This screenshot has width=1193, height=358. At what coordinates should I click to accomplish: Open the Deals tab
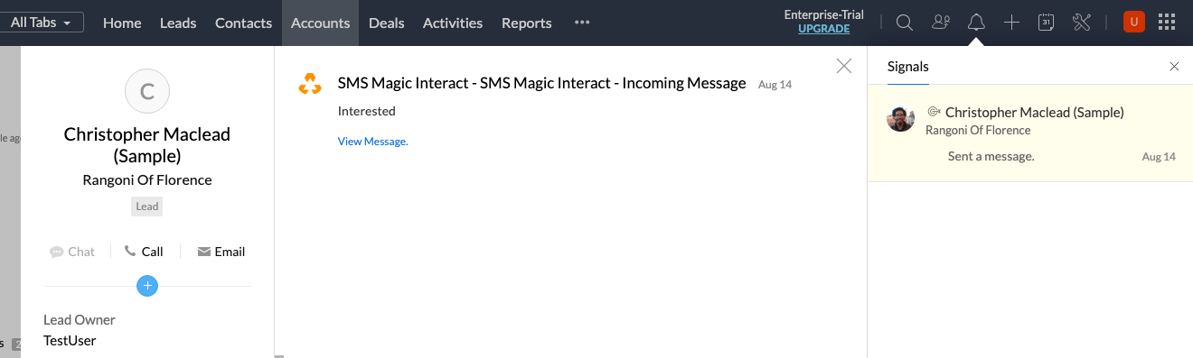click(387, 23)
